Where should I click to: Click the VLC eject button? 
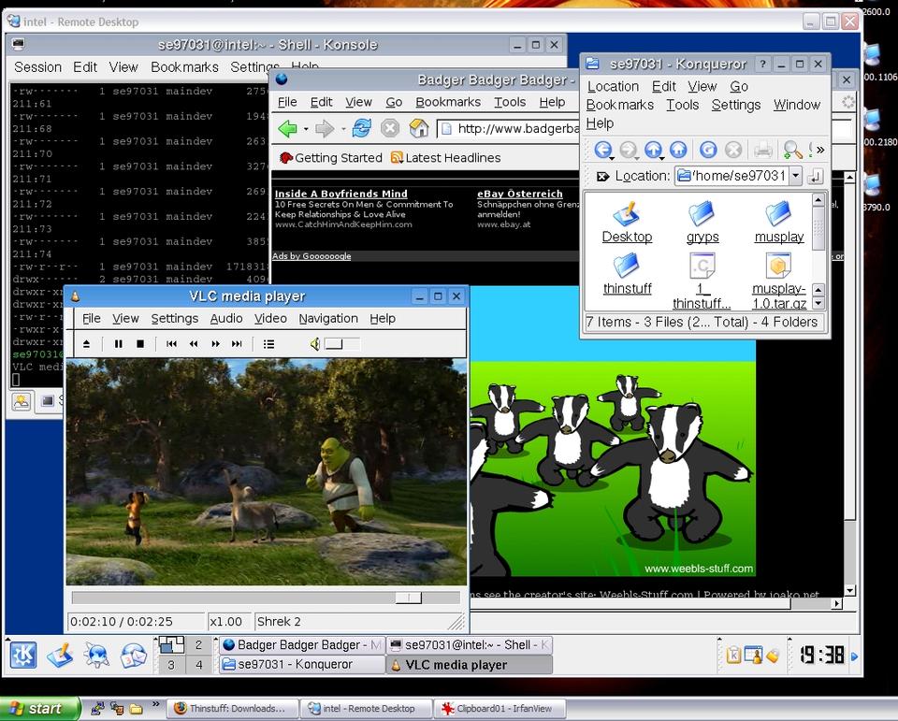coord(87,344)
